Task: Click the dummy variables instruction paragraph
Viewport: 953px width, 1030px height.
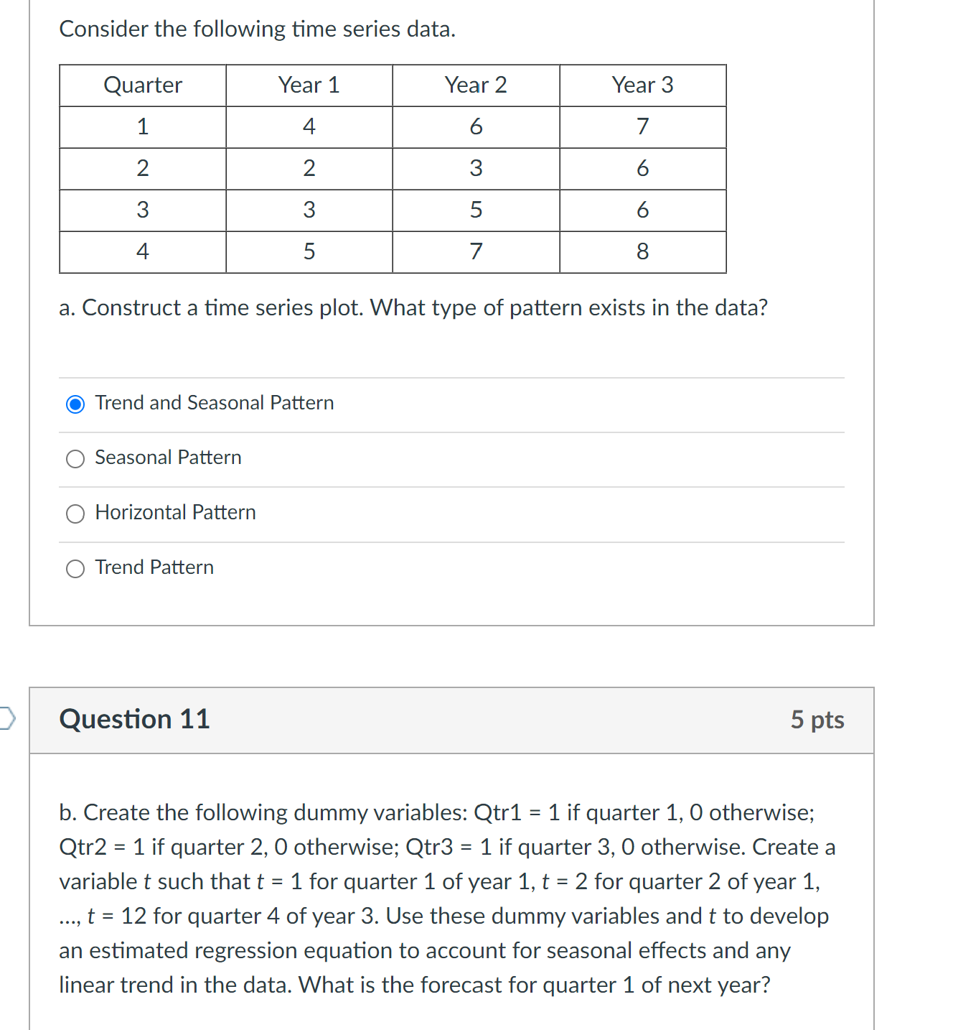Action: [445, 898]
